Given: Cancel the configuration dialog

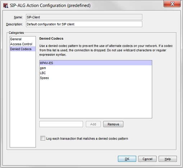Looking at the screenshot, I should [147, 159].
